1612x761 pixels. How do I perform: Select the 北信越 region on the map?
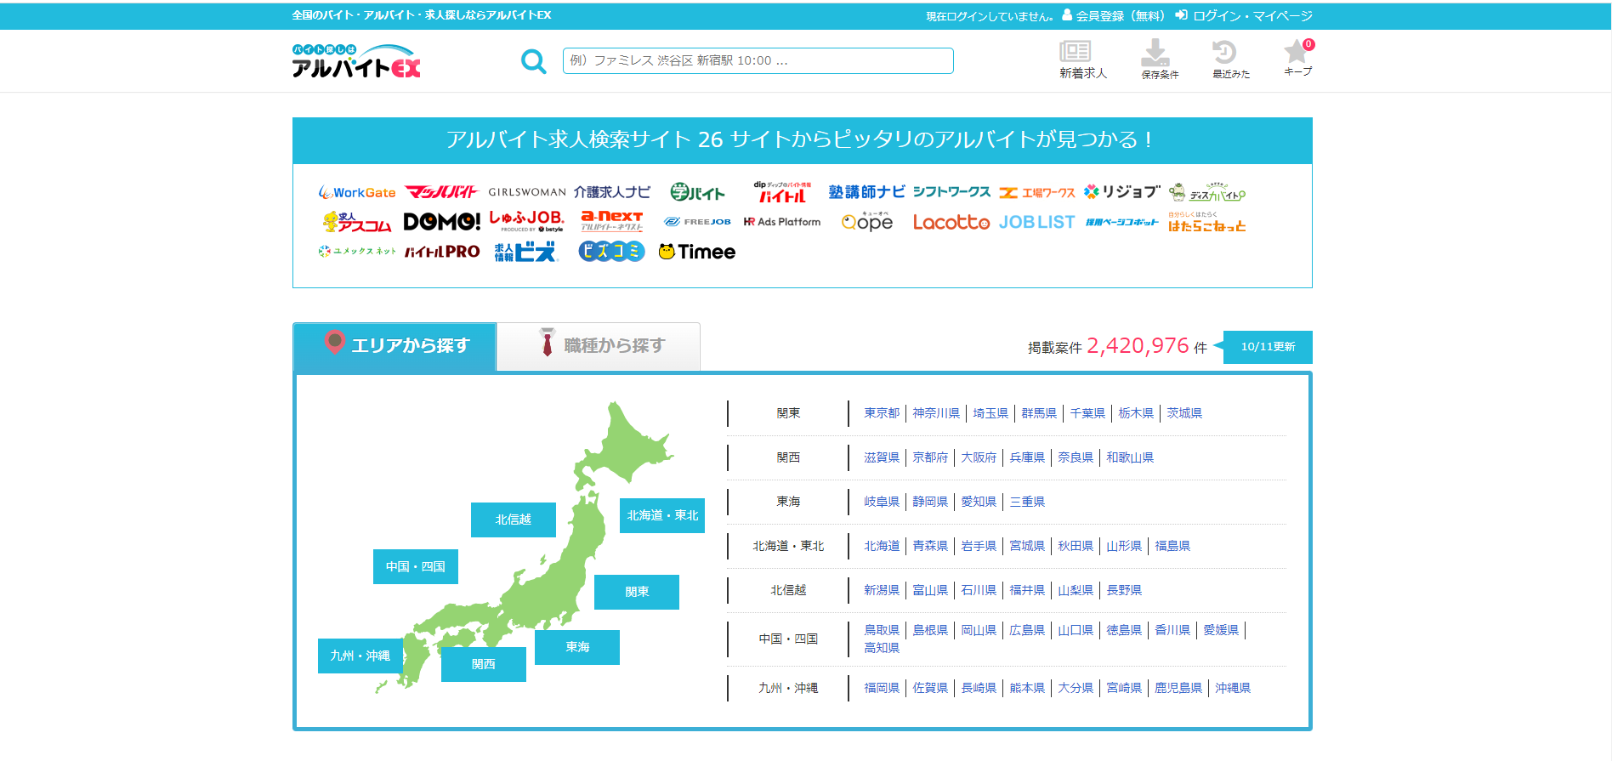click(x=514, y=520)
